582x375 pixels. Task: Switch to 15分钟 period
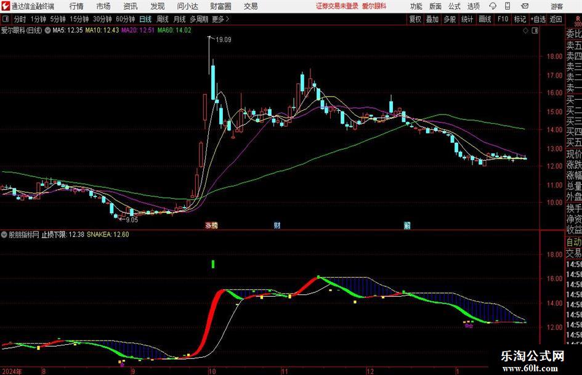pos(79,19)
